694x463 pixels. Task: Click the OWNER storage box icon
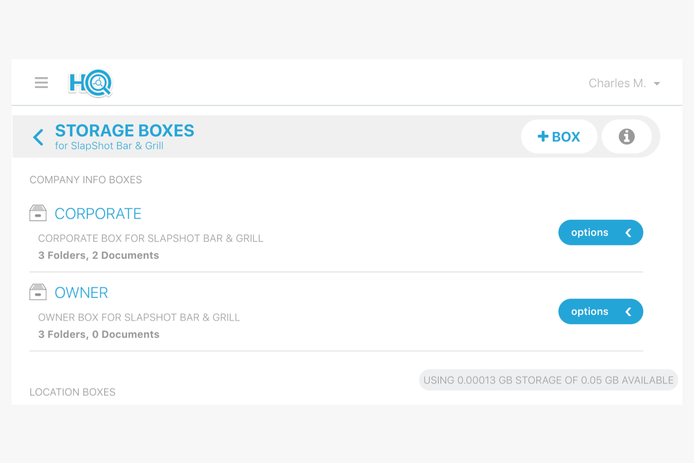coord(38,292)
